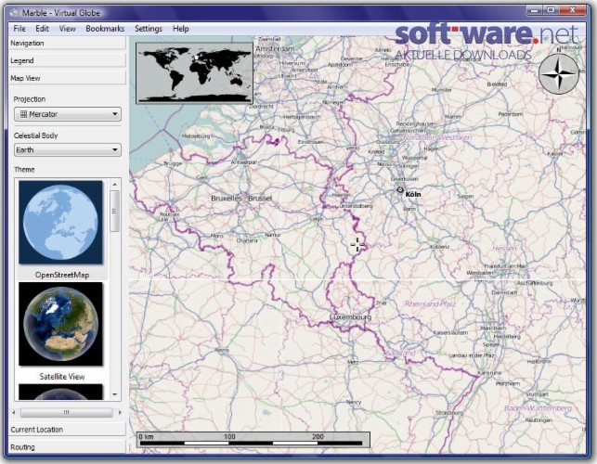Click the sidebar scroll right arrow
The width and height of the screenshot is (597, 464).
[120, 412]
